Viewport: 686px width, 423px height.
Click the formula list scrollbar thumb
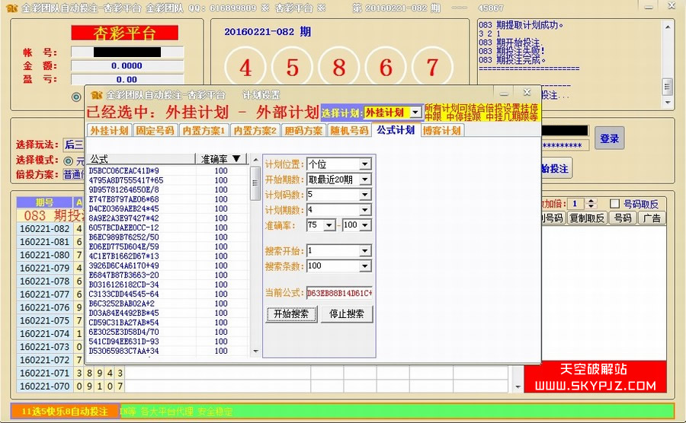click(x=255, y=183)
